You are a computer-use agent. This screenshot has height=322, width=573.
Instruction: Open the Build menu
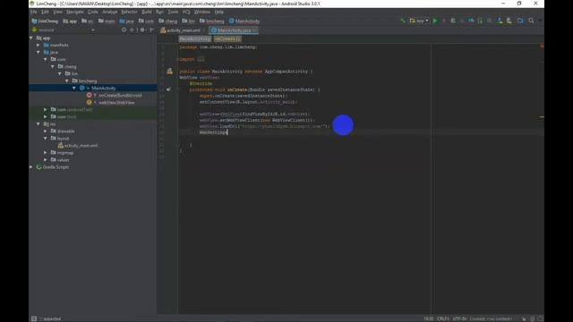[x=147, y=12]
